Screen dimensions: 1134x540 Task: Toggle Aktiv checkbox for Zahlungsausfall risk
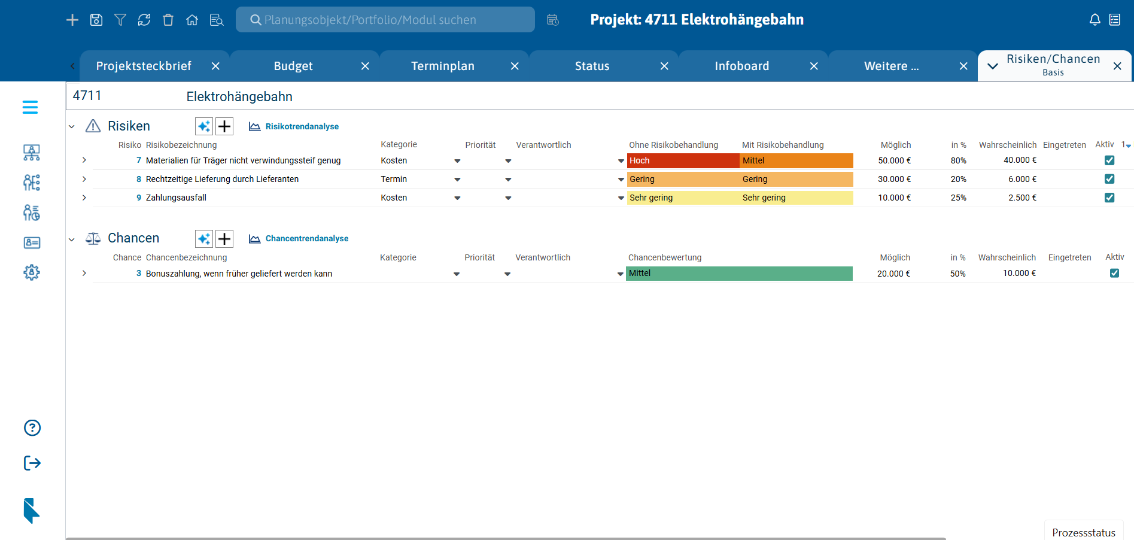point(1109,198)
